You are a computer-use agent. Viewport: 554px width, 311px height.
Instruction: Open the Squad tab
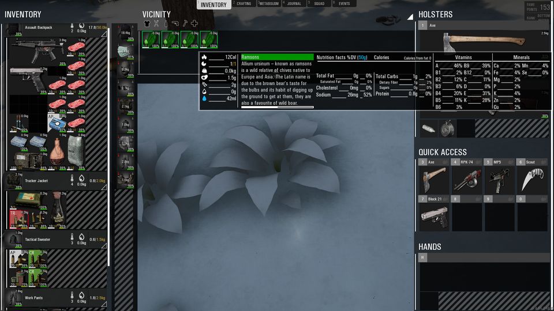tap(319, 3)
